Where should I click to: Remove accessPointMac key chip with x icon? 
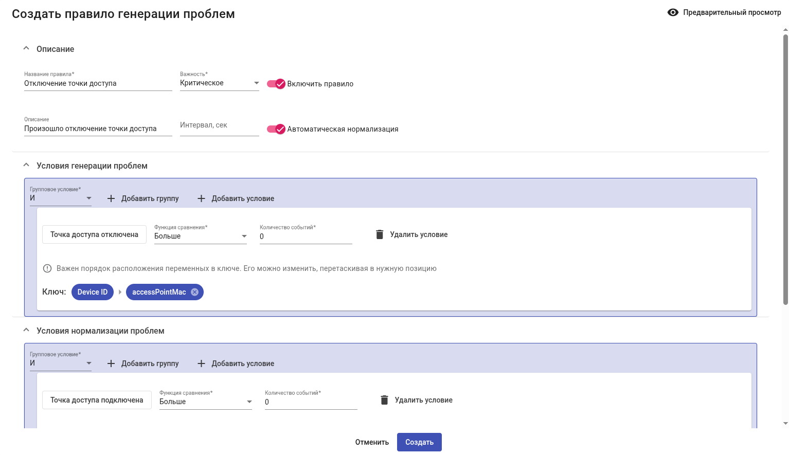pos(194,292)
